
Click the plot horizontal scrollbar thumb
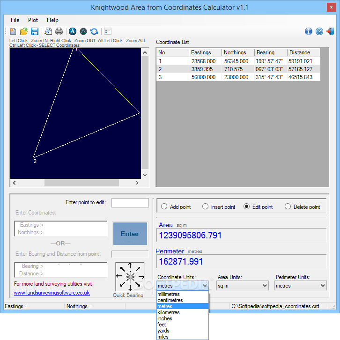point(81,183)
